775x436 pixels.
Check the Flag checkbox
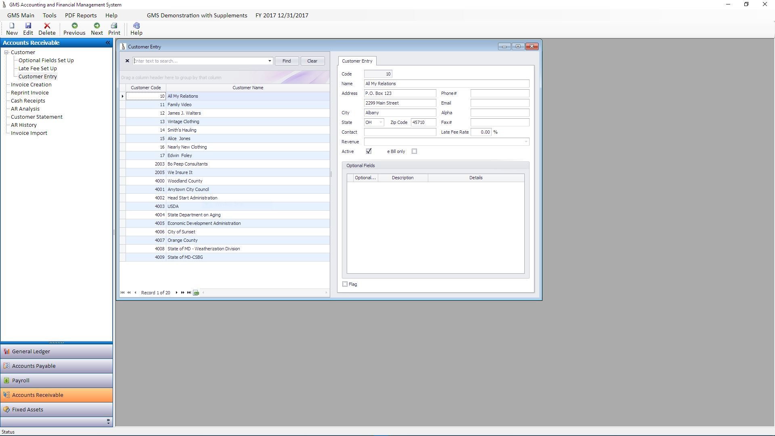click(345, 284)
